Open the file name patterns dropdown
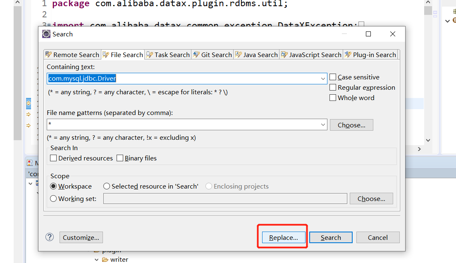This screenshot has width=456, height=263. coord(323,124)
